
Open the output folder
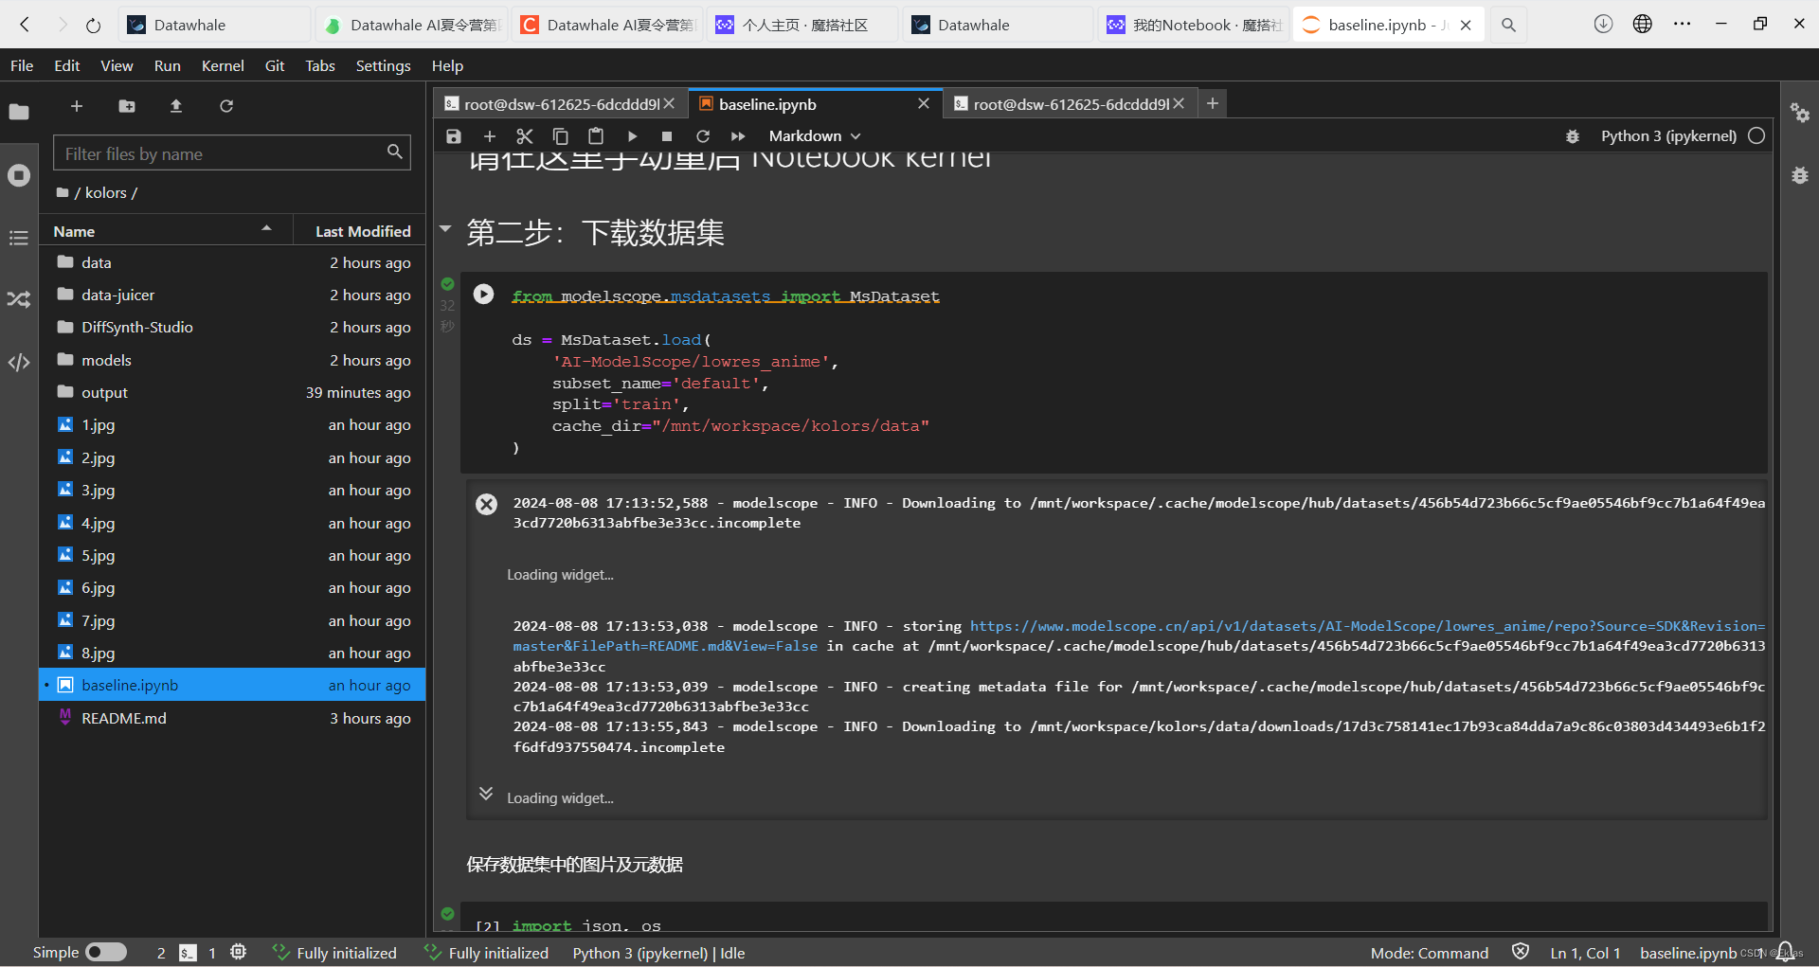point(232,392)
